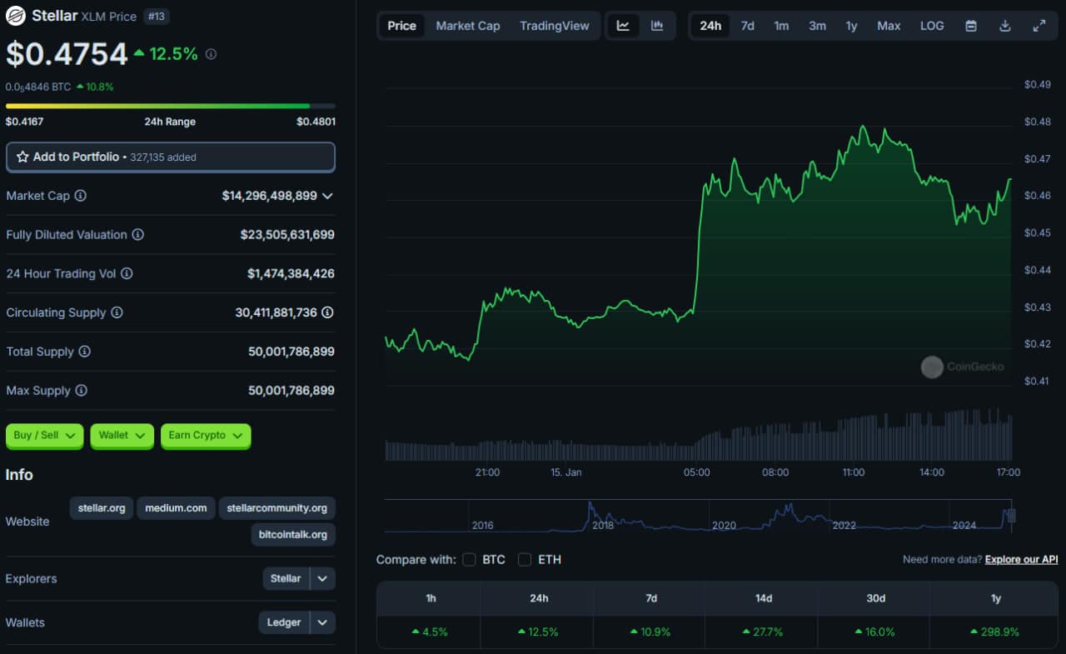Click Add to Portfolio button

coord(171,157)
